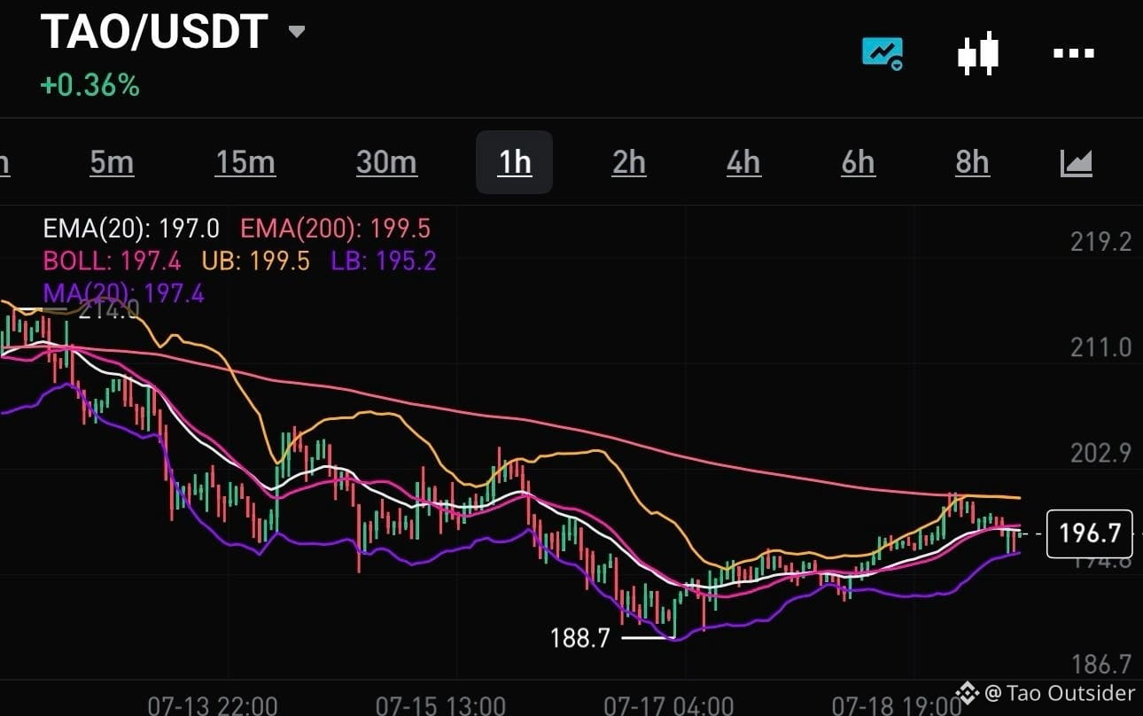Screen dimensions: 1143x716
Task: Click the 219.2 price axis label
Action: (x=1100, y=242)
